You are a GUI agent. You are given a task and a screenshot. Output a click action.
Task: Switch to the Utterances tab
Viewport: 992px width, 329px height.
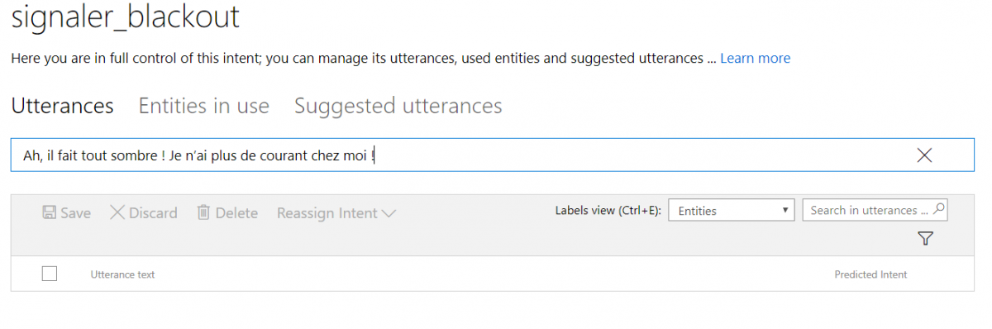click(x=63, y=106)
